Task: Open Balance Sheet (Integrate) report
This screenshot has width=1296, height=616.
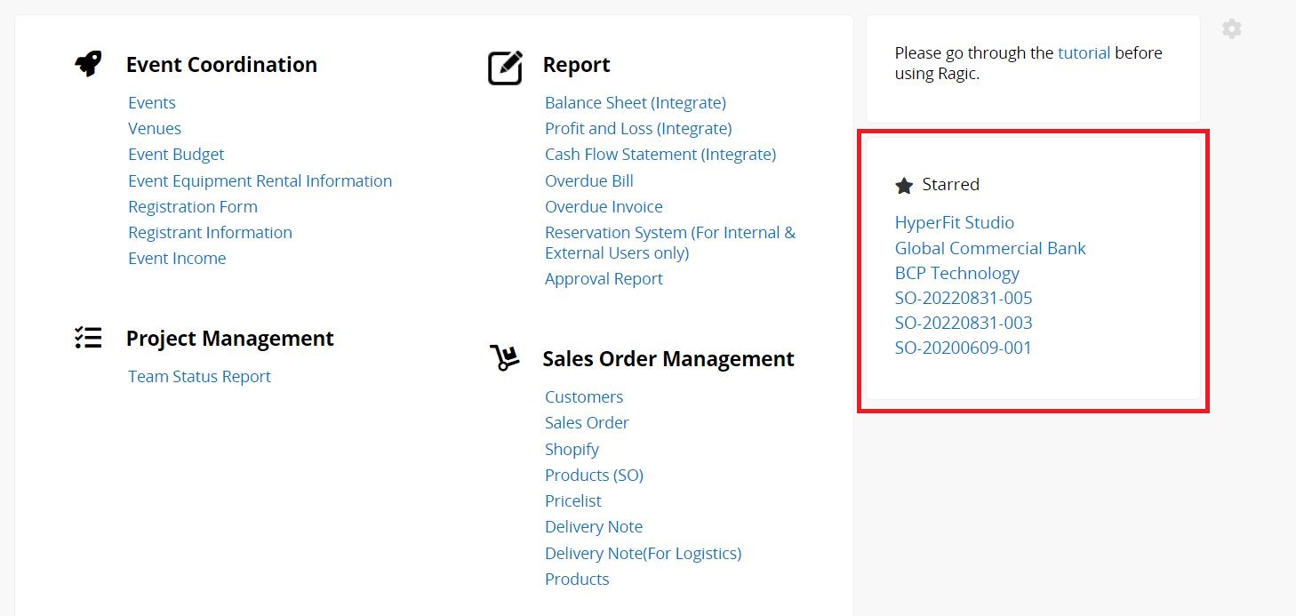Action: coord(636,103)
